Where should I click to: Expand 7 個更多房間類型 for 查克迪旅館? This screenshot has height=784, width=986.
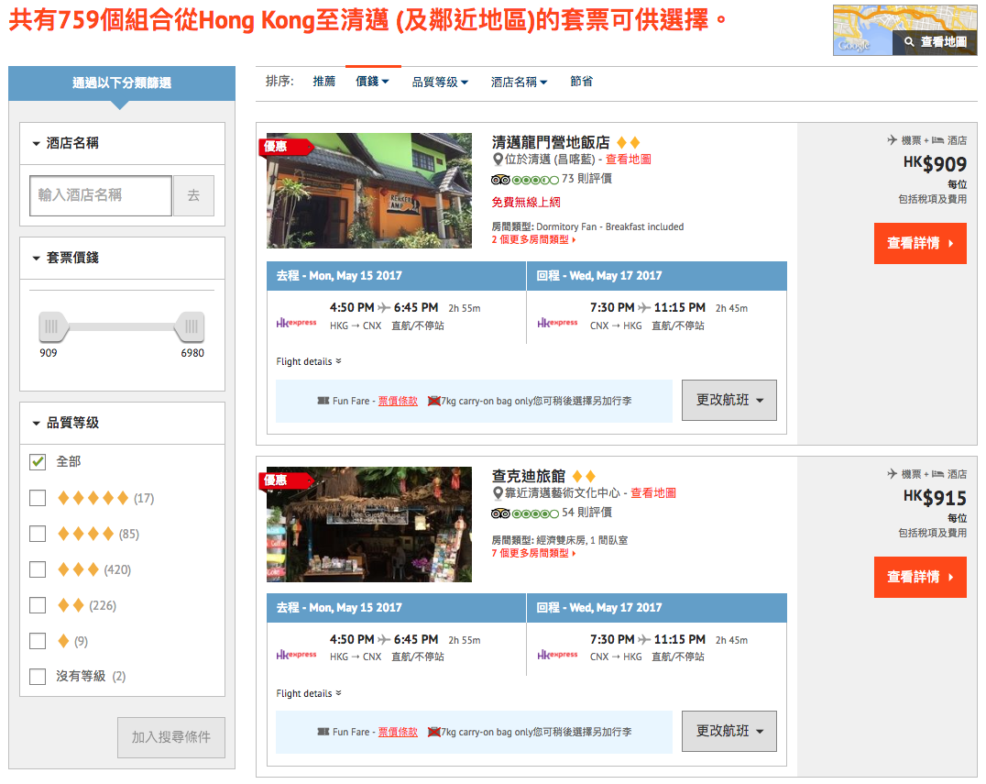tap(534, 553)
